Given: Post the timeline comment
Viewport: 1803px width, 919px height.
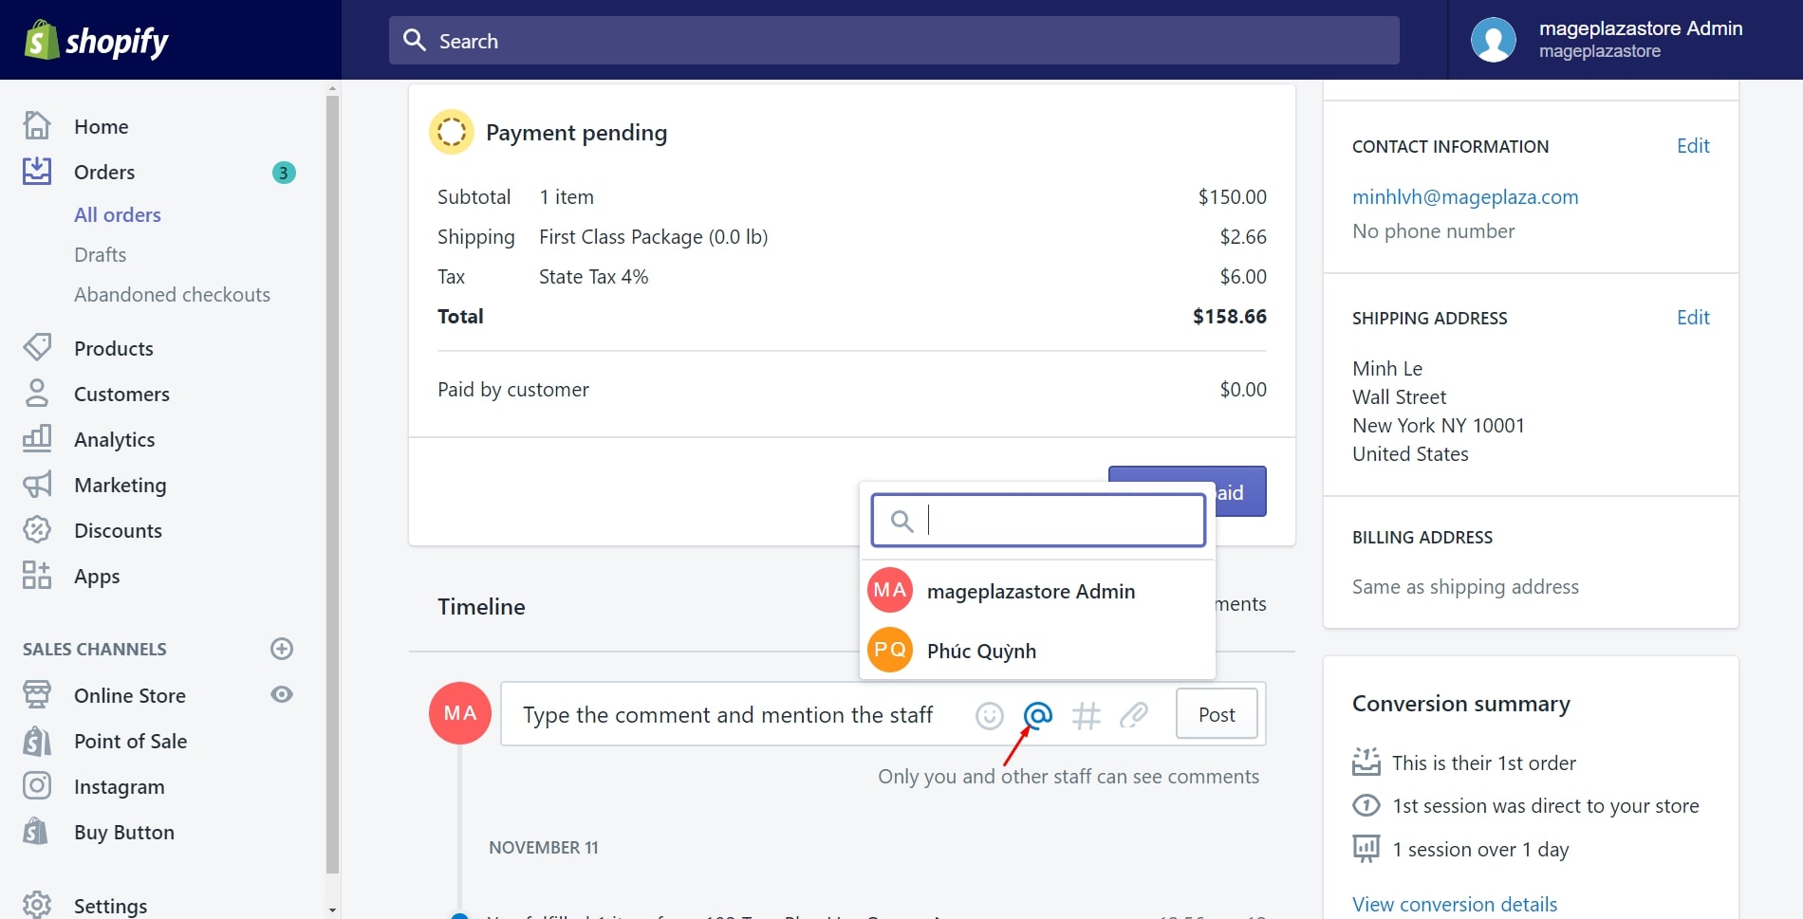Looking at the screenshot, I should tap(1216, 714).
